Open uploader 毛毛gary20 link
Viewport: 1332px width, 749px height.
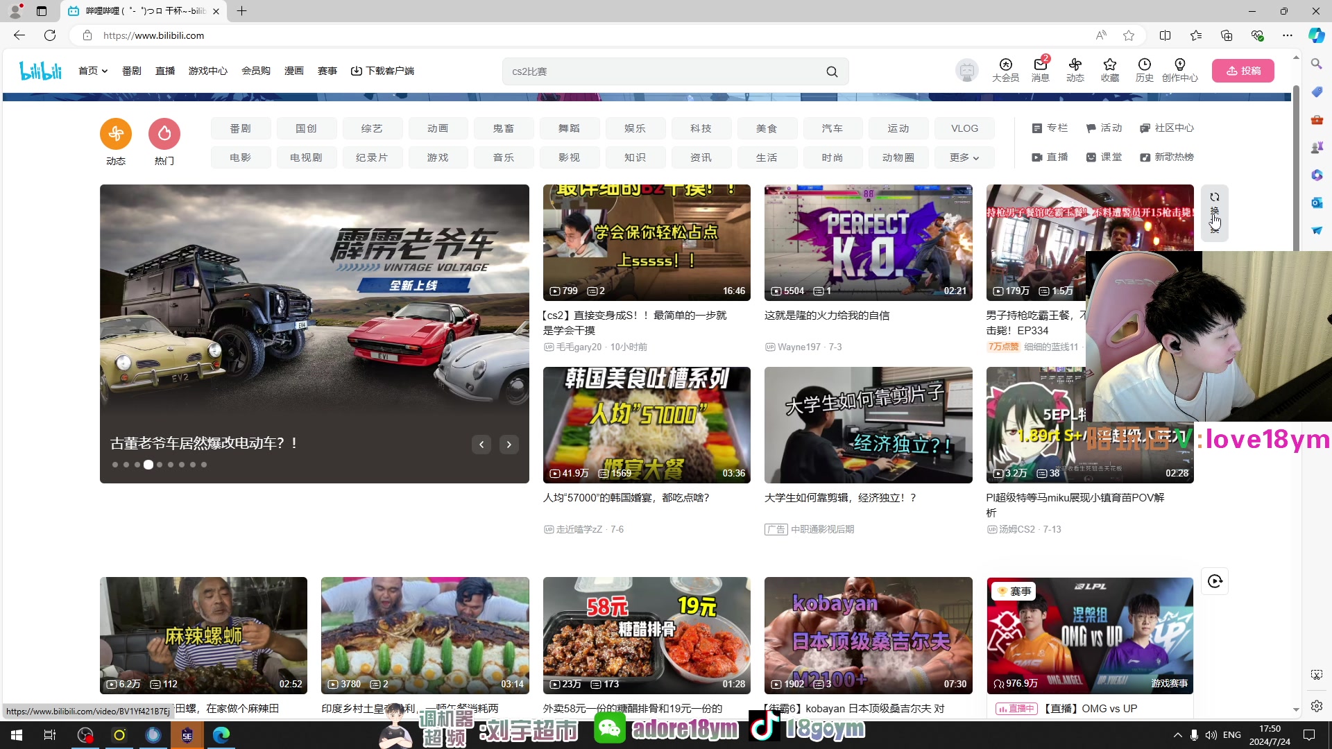coord(579,347)
